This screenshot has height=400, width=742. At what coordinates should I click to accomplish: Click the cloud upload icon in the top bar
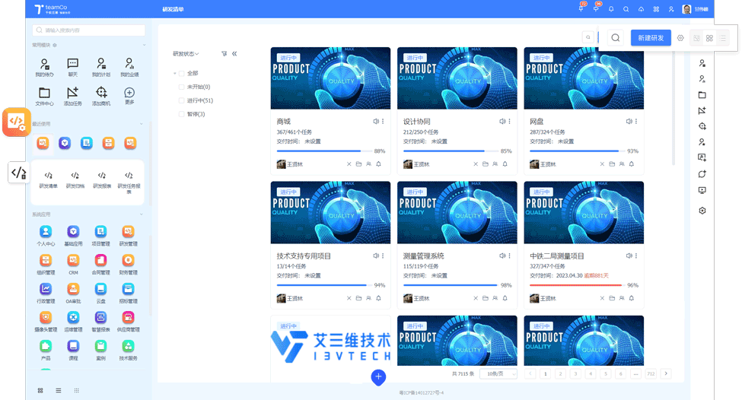click(x=641, y=9)
